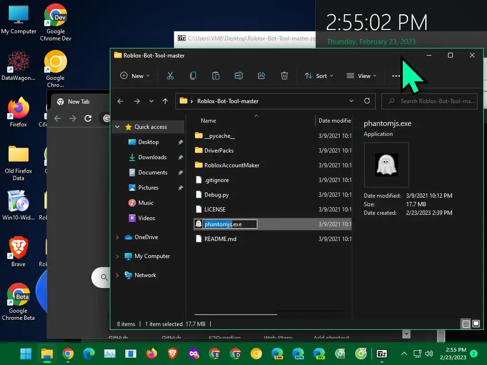Open the View dropdown menu
The height and width of the screenshot is (365, 487).
[361, 76]
